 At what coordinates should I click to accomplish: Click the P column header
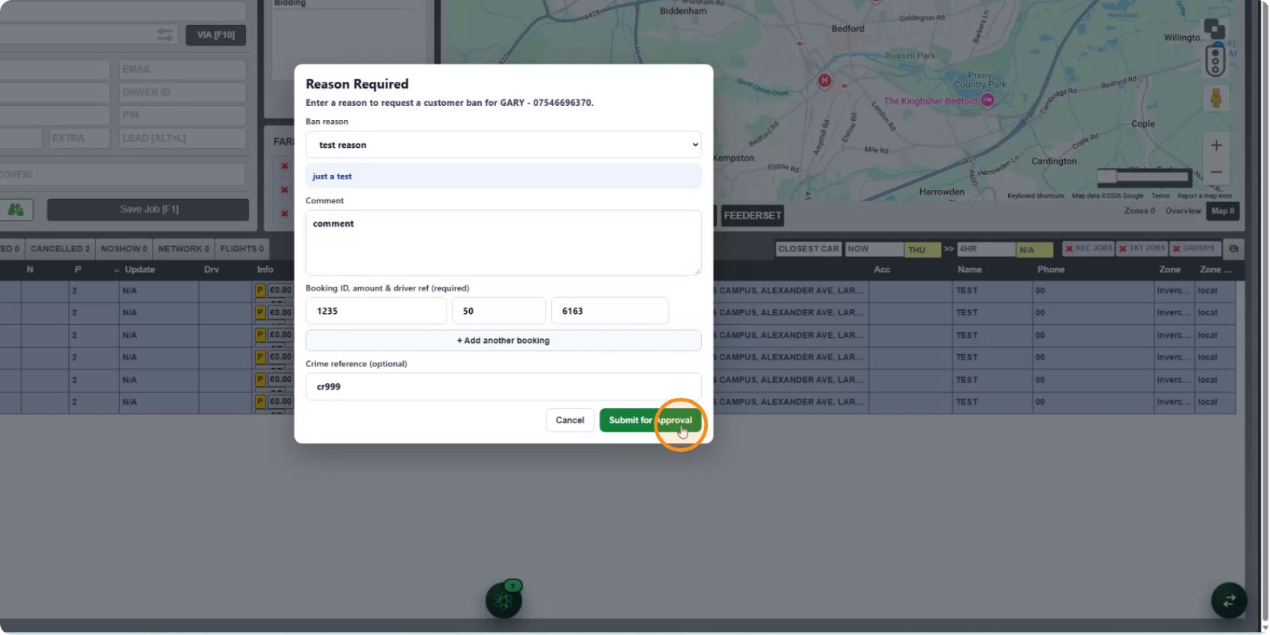(x=77, y=269)
